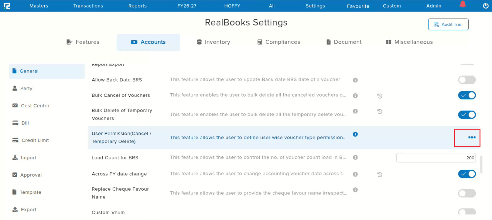Open the Custom menu
Screen dimensions: 492x220
[392, 6]
